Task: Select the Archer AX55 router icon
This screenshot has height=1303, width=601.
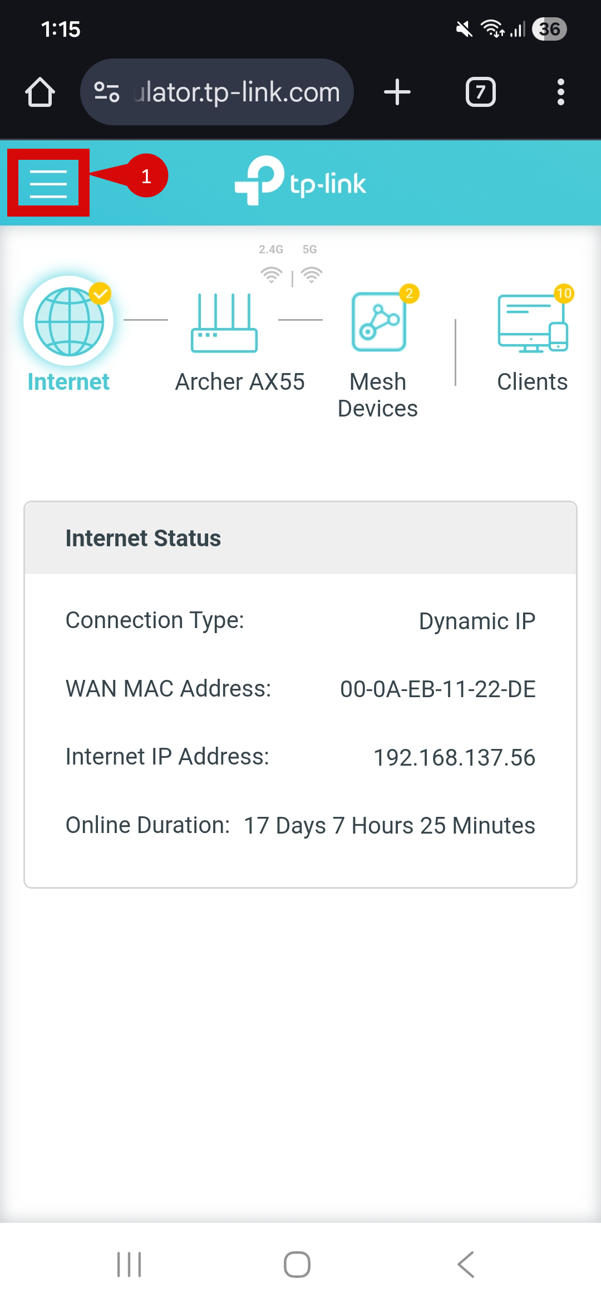Action: pyautogui.click(x=224, y=323)
